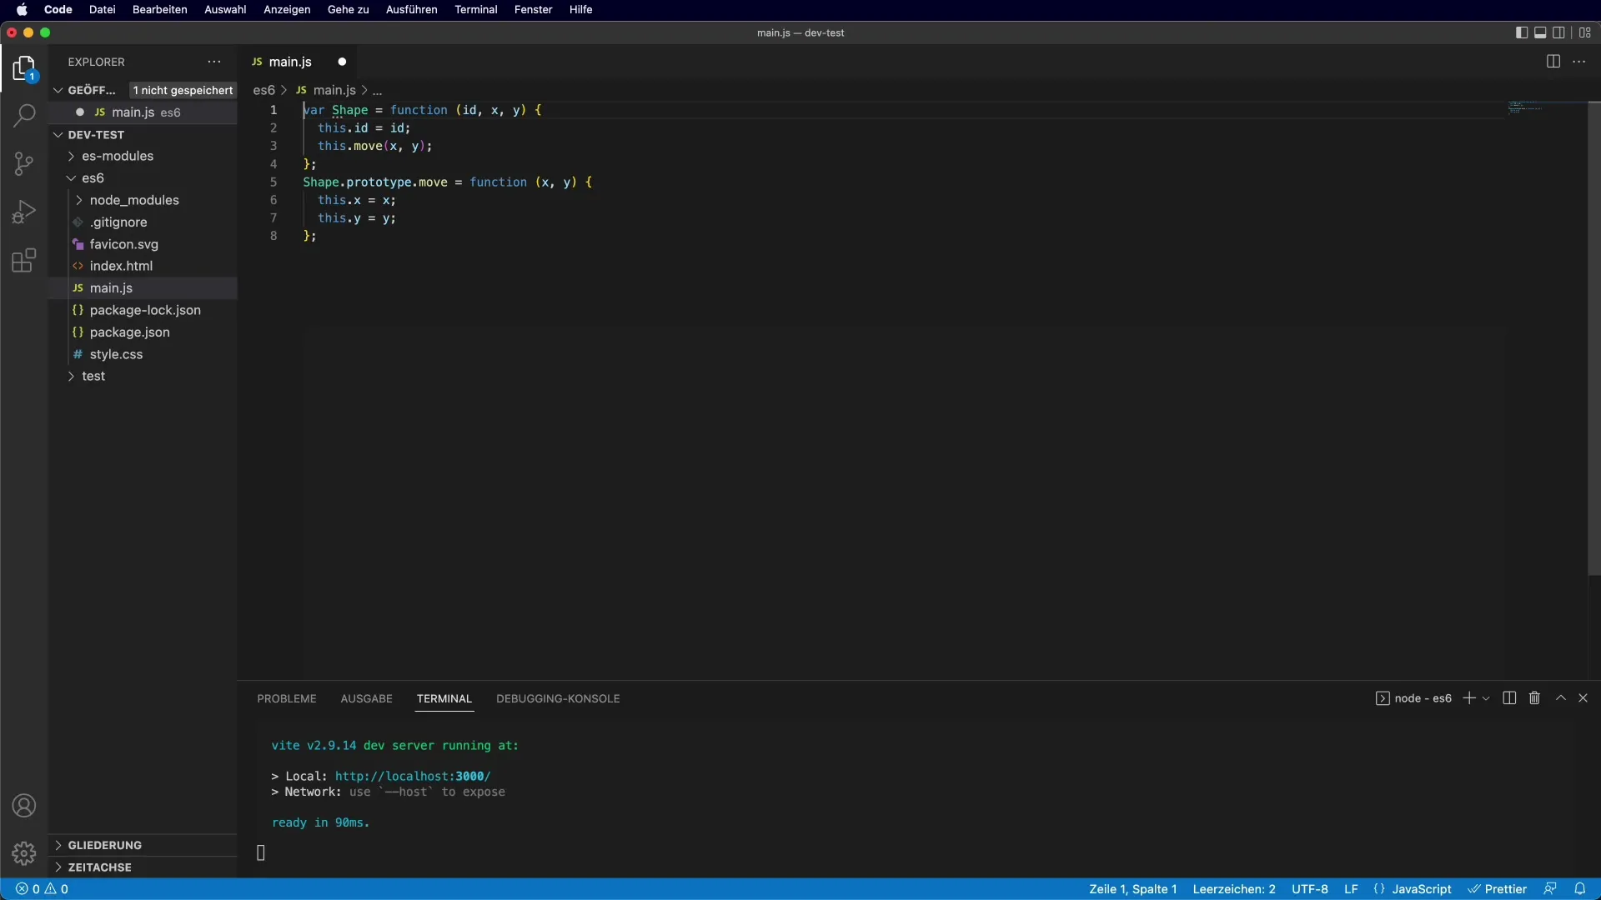This screenshot has width=1601, height=900.
Task: Close the bottom panel
Action: click(1583, 698)
